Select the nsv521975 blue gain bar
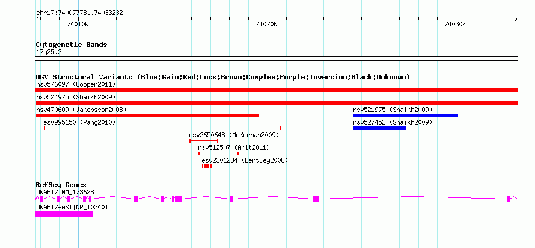Image resolution: width=535 pixels, height=248 pixels. point(406,116)
